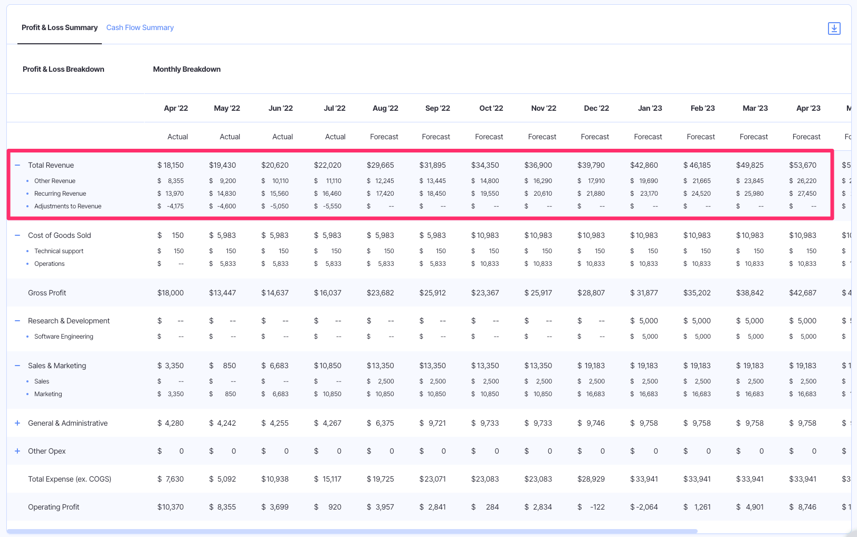Click the Apr '22 column header
This screenshot has height=537, width=857.
point(176,108)
